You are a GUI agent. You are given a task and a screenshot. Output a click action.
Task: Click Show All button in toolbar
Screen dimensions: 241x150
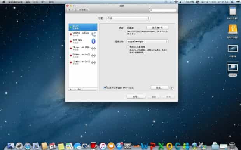[x=84, y=10]
